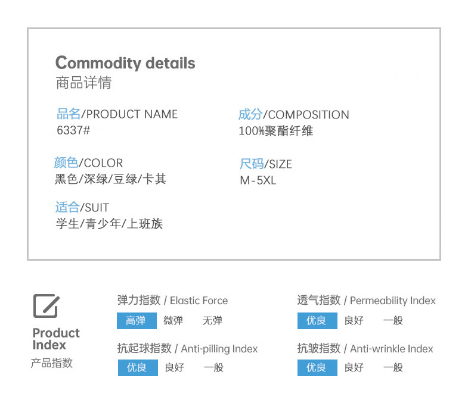Choose 良好 under Permeability Index
The image size is (471, 400).
click(x=354, y=321)
